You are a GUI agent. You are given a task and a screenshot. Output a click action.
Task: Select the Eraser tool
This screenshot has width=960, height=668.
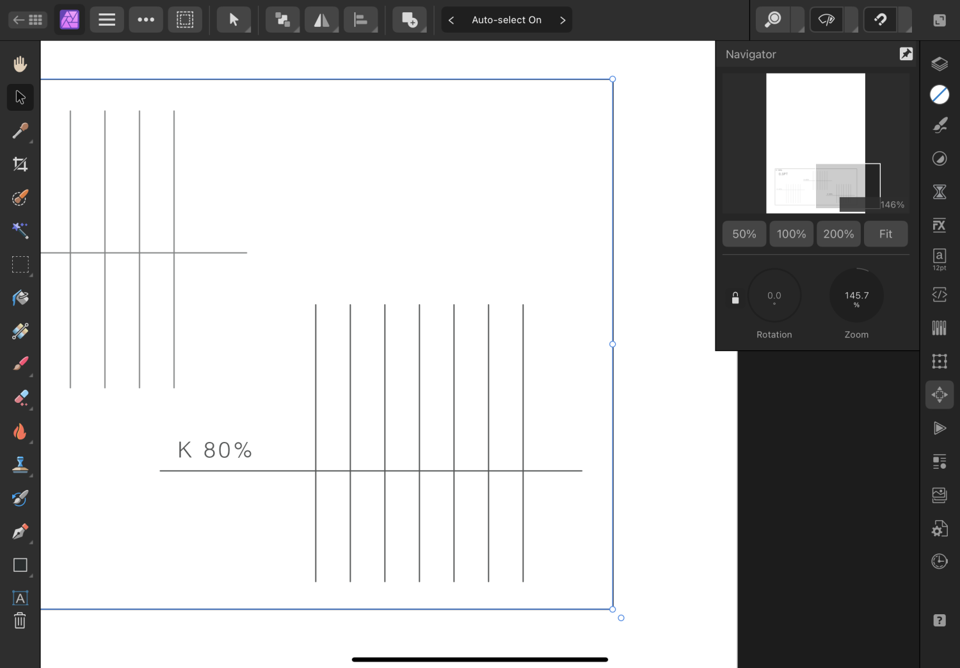coord(20,398)
